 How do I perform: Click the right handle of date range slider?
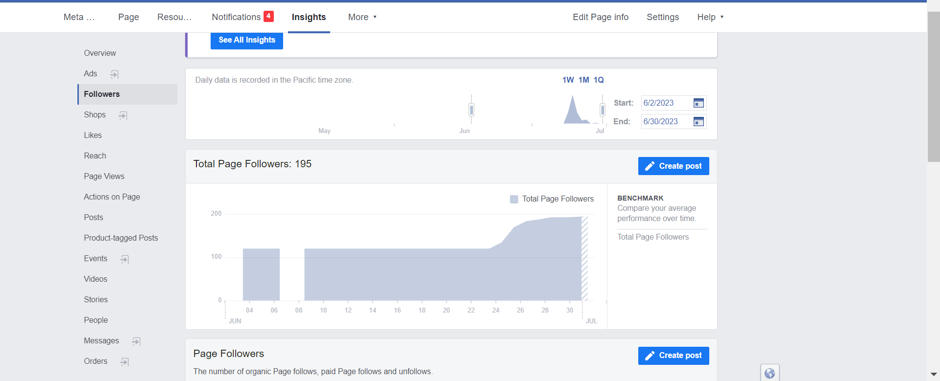603,110
